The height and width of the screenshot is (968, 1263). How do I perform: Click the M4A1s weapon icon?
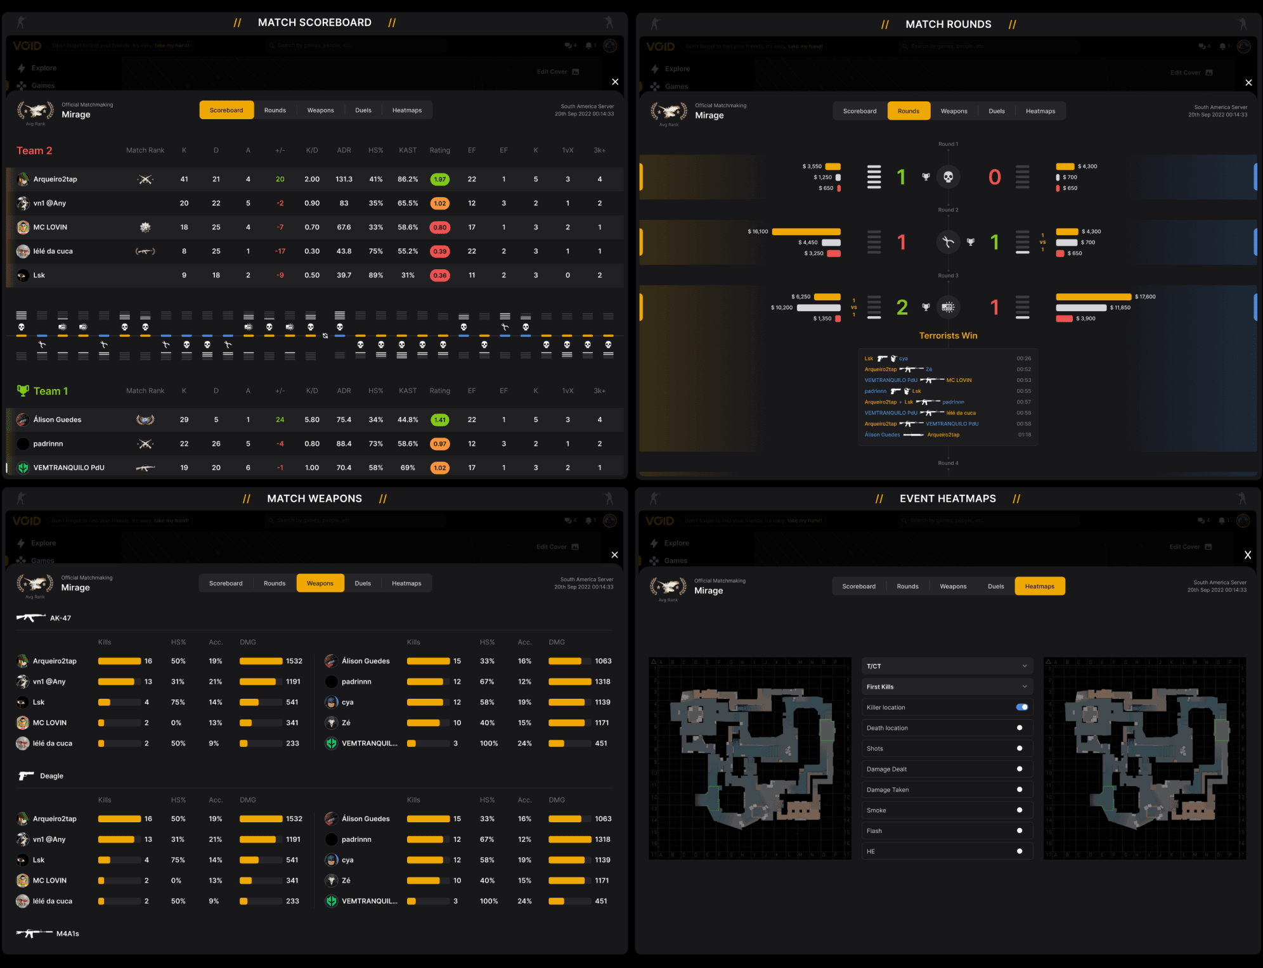point(32,933)
